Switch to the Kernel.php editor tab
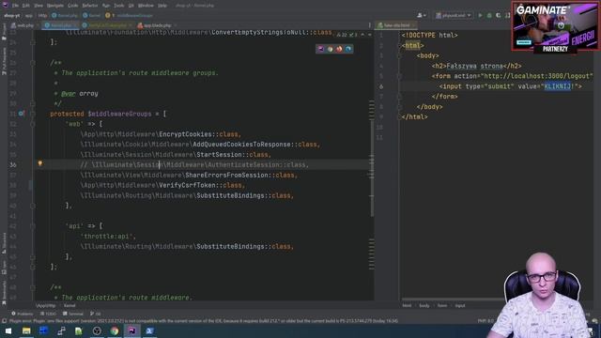This screenshot has width=601, height=338. (x=59, y=25)
